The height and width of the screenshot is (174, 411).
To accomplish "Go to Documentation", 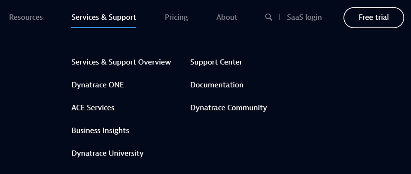I will tap(217, 85).
